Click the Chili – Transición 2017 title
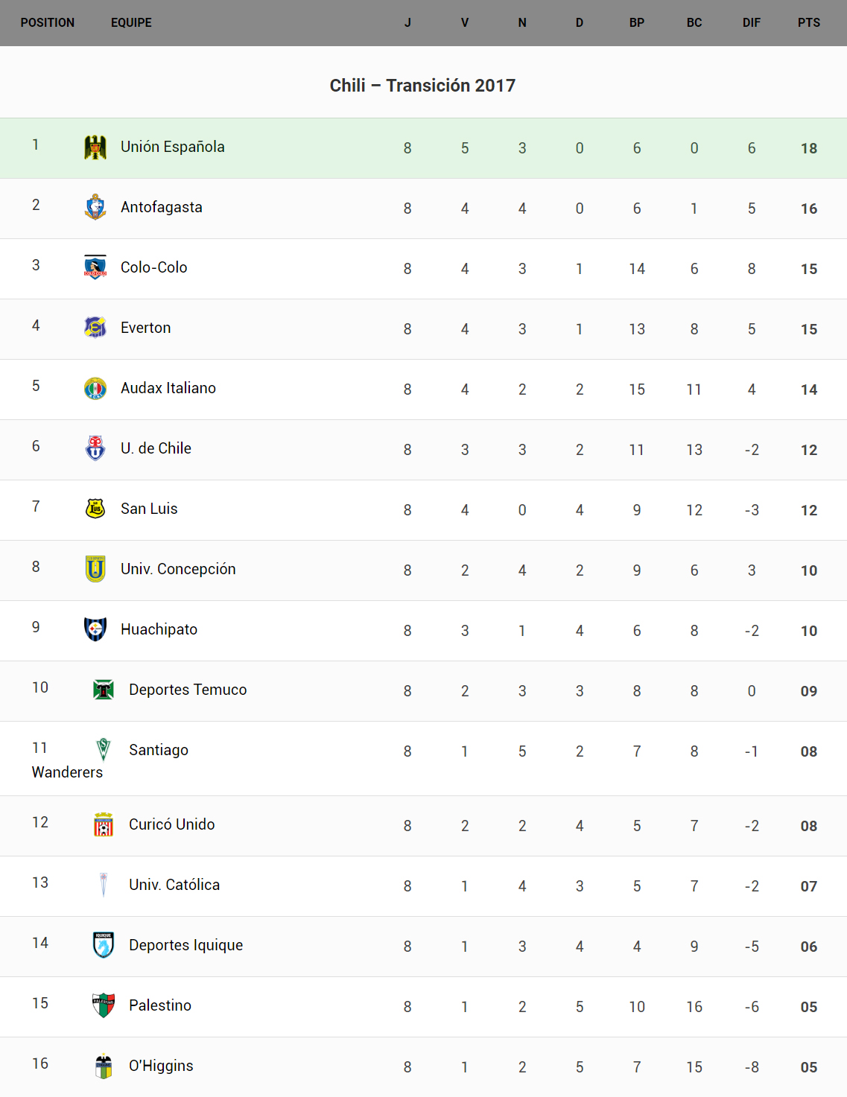This screenshot has height=1097, width=847. (x=422, y=86)
